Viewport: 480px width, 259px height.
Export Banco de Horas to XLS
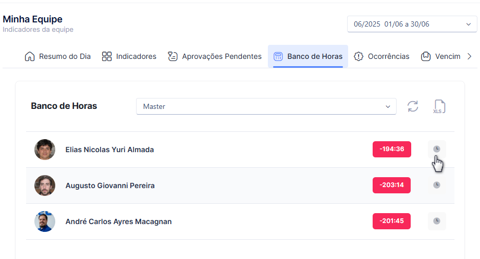(x=439, y=106)
